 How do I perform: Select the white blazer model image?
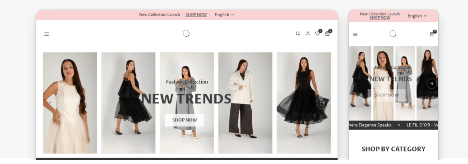pos(245,103)
